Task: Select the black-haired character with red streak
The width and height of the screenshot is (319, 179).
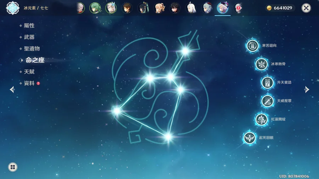Action: pos(175,8)
